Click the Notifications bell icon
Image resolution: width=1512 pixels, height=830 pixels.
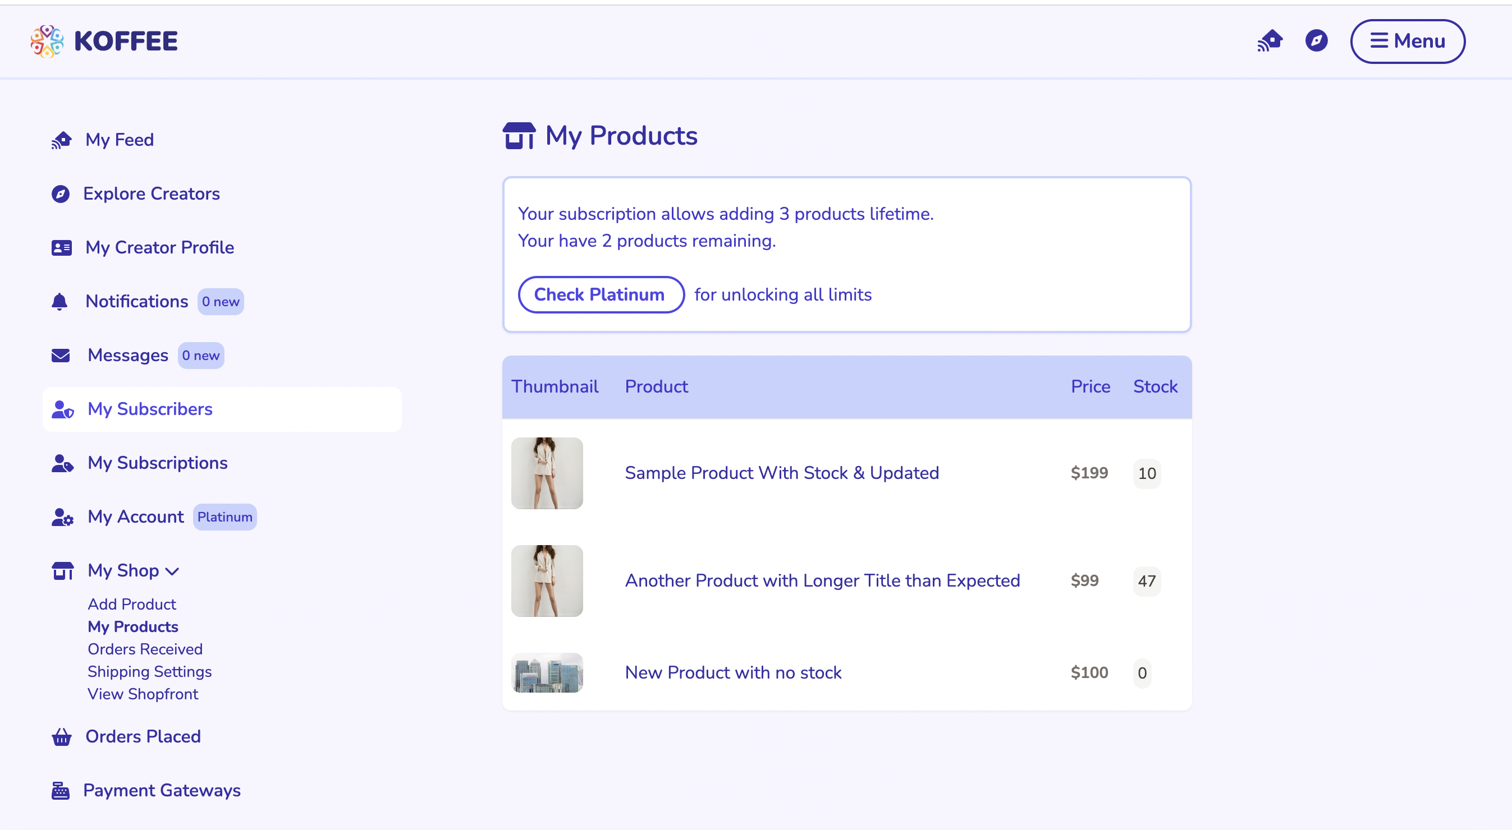(61, 301)
